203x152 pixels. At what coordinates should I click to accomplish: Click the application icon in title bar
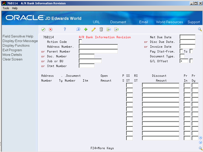[x=4, y=3]
